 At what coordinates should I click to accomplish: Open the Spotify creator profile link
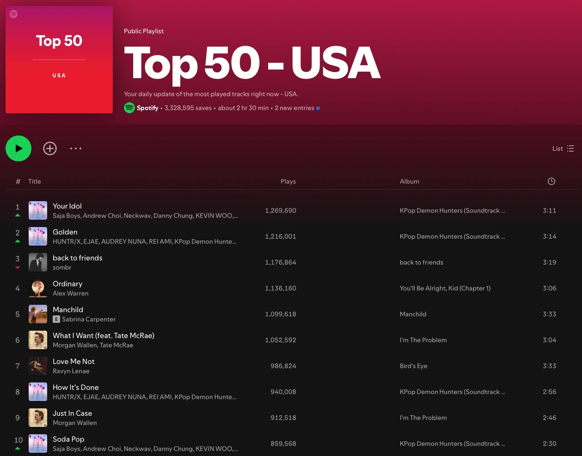point(147,108)
